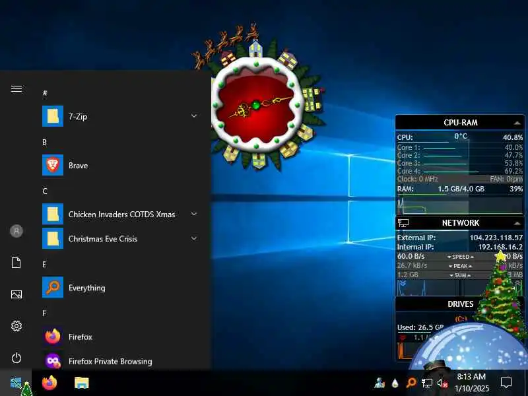This screenshot has width=528, height=396.
Task: Click the RAM 1.5 GB/4.0 GB reading
Action: 461,189
